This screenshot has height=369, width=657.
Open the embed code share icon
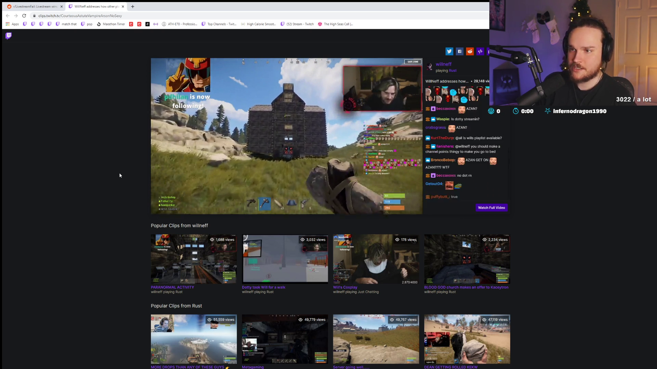pos(480,51)
